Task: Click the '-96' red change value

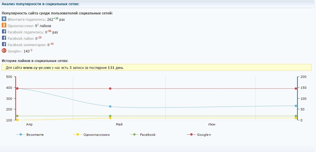Action: pyautogui.click(x=50, y=31)
